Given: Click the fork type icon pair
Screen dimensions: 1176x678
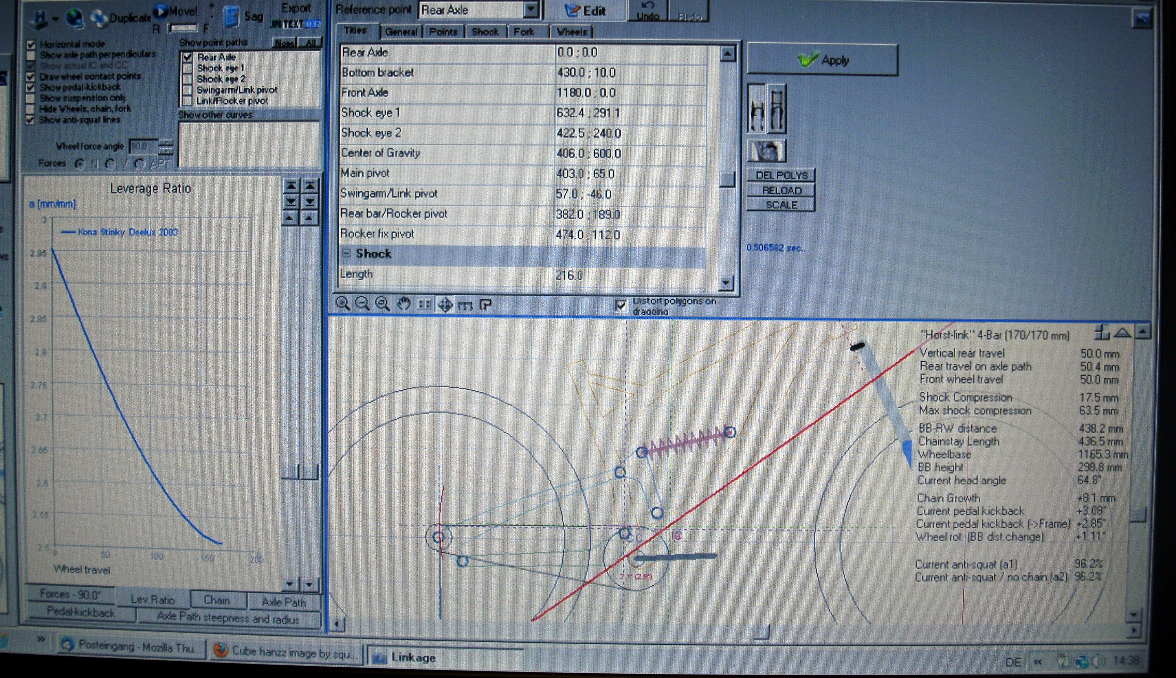Looking at the screenshot, I should coord(767,108).
